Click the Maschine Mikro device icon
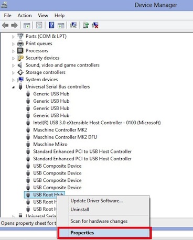Screen dimensions: 193x240 click(x=28, y=144)
